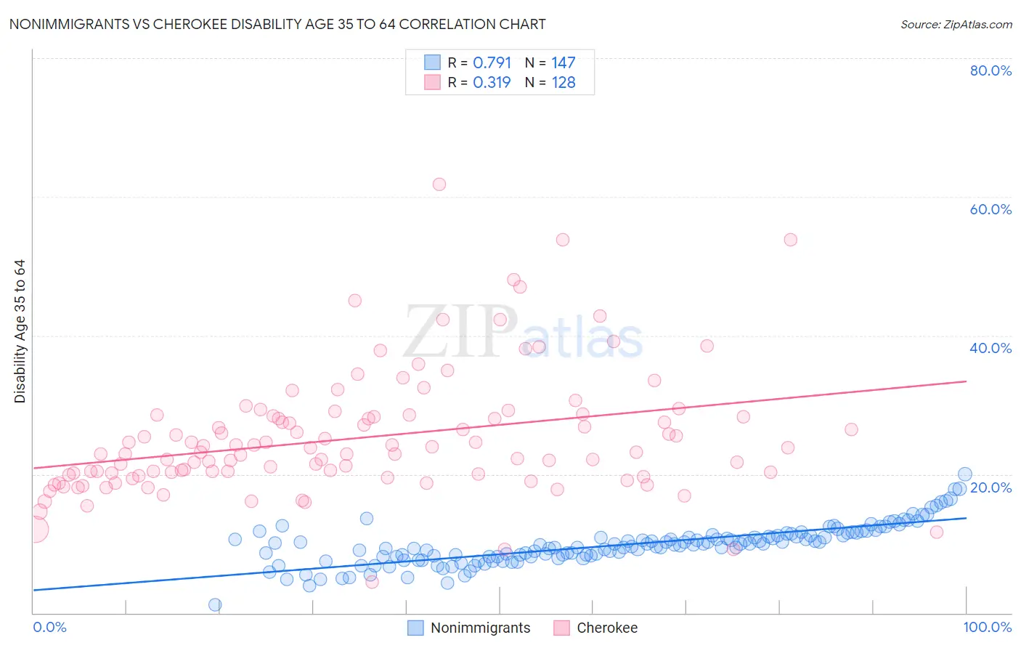Click the 60.0% y-axis label
This screenshot has width=1021, height=648.
991,209
